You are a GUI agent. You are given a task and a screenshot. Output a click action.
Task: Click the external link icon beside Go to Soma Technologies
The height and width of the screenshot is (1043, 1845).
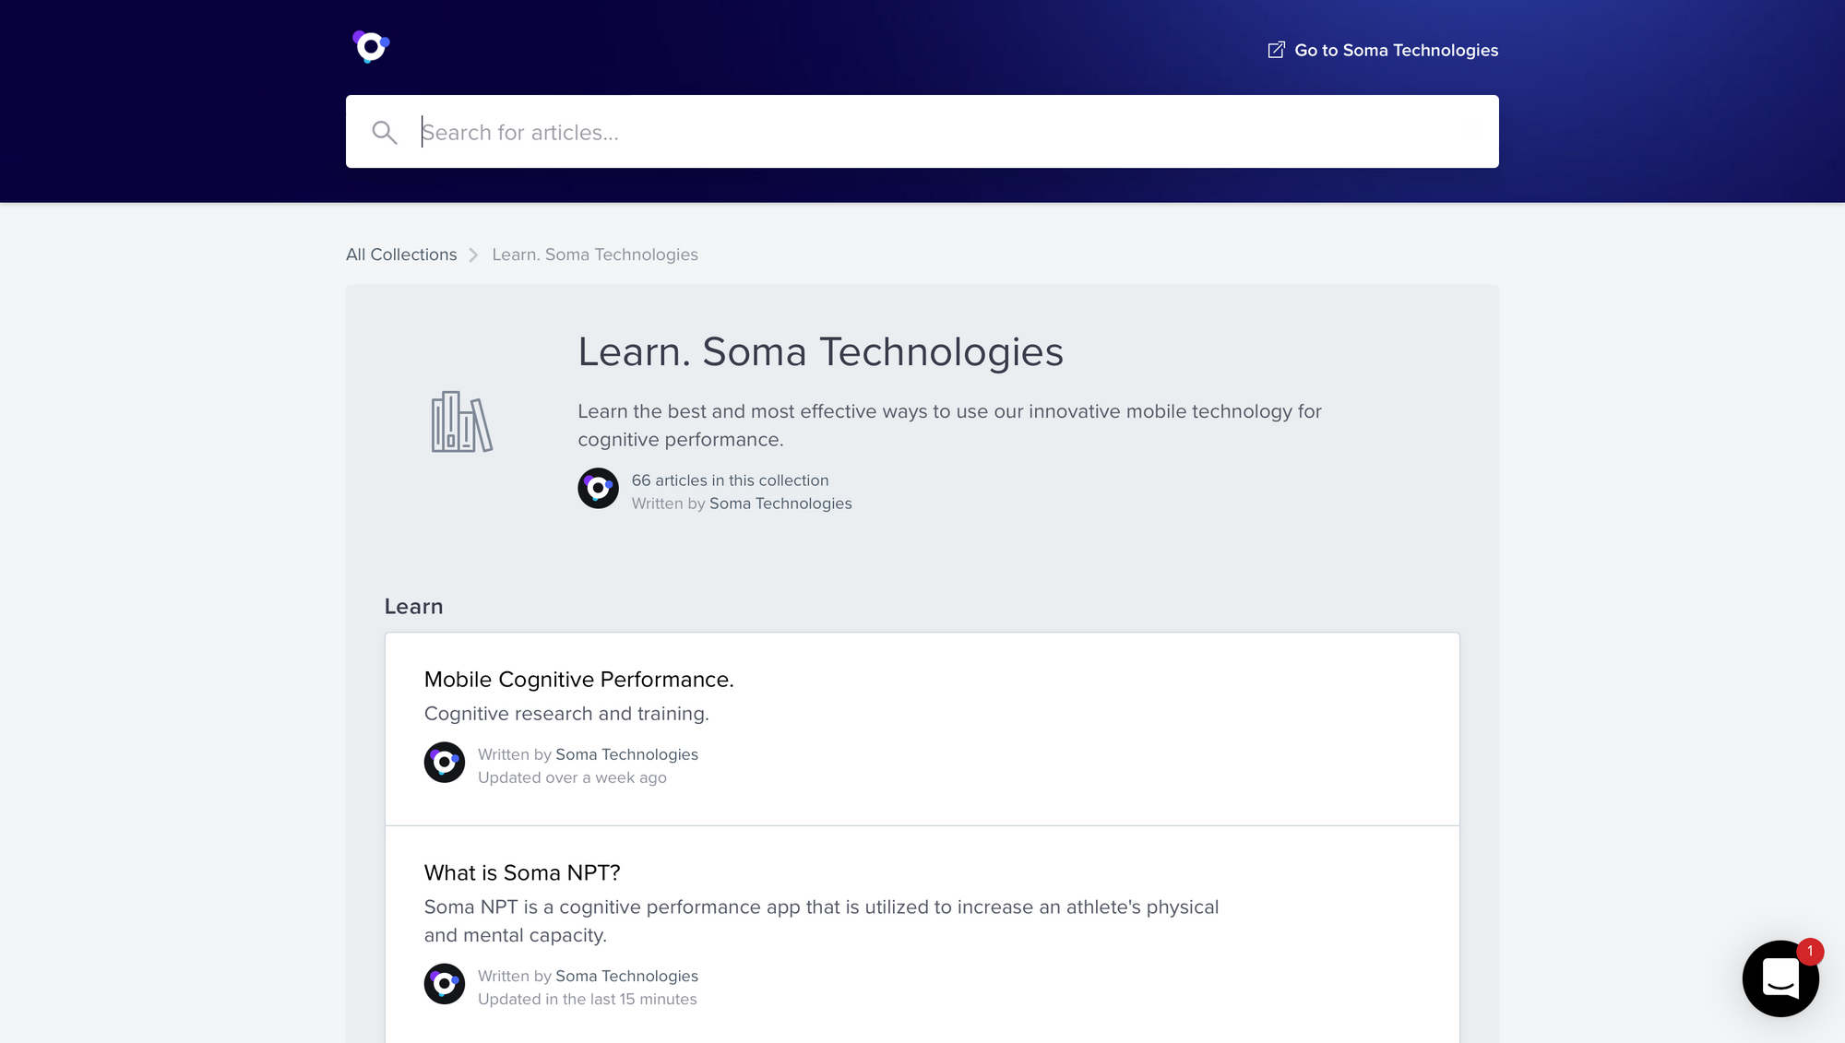click(1276, 50)
